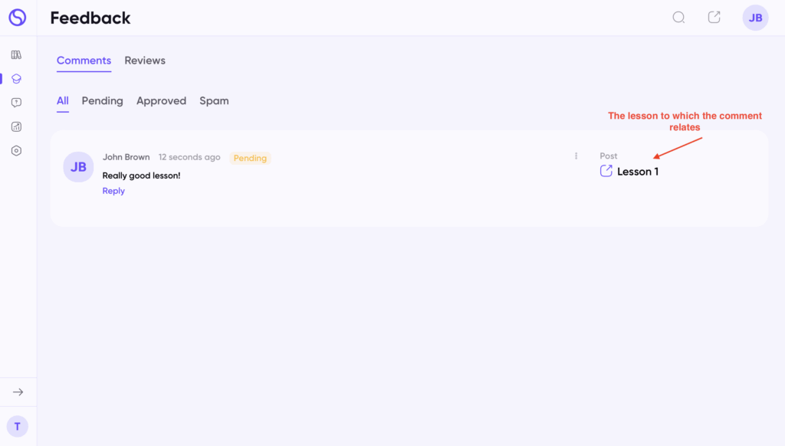
Task: Click the T avatar at sidebar bottom
Action: click(x=17, y=427)
